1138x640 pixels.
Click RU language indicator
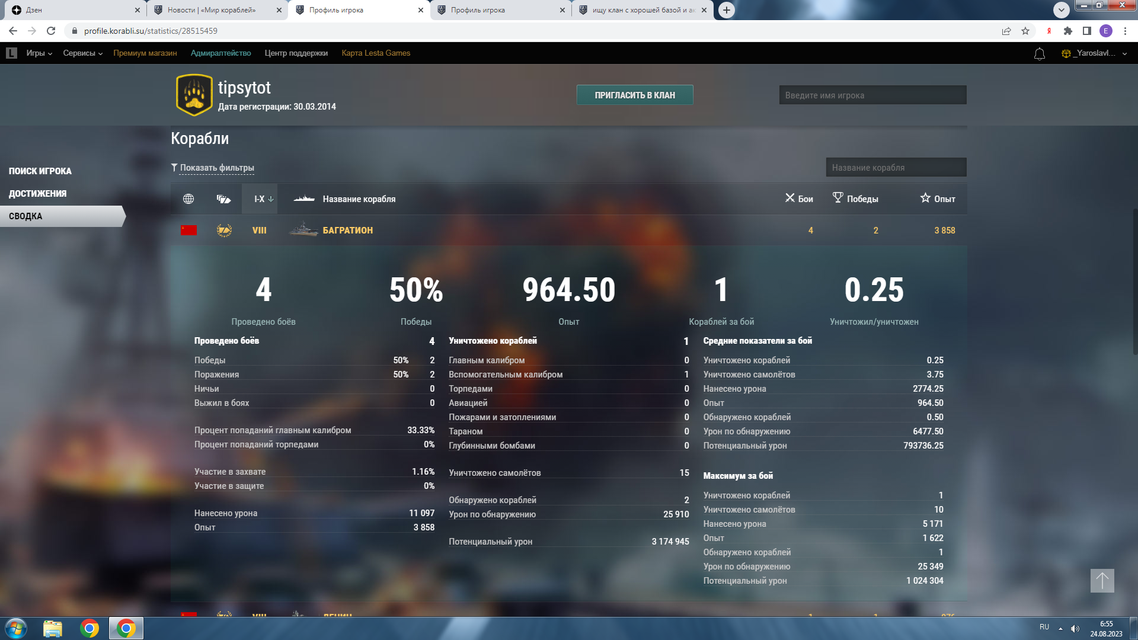tap(1044, 627)
